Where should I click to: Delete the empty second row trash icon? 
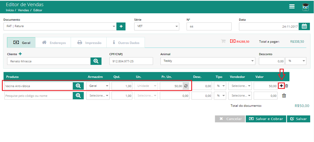284,96
